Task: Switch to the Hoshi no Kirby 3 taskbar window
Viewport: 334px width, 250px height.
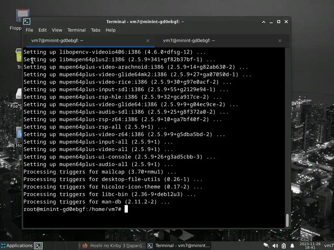Action: click(114, 245)
